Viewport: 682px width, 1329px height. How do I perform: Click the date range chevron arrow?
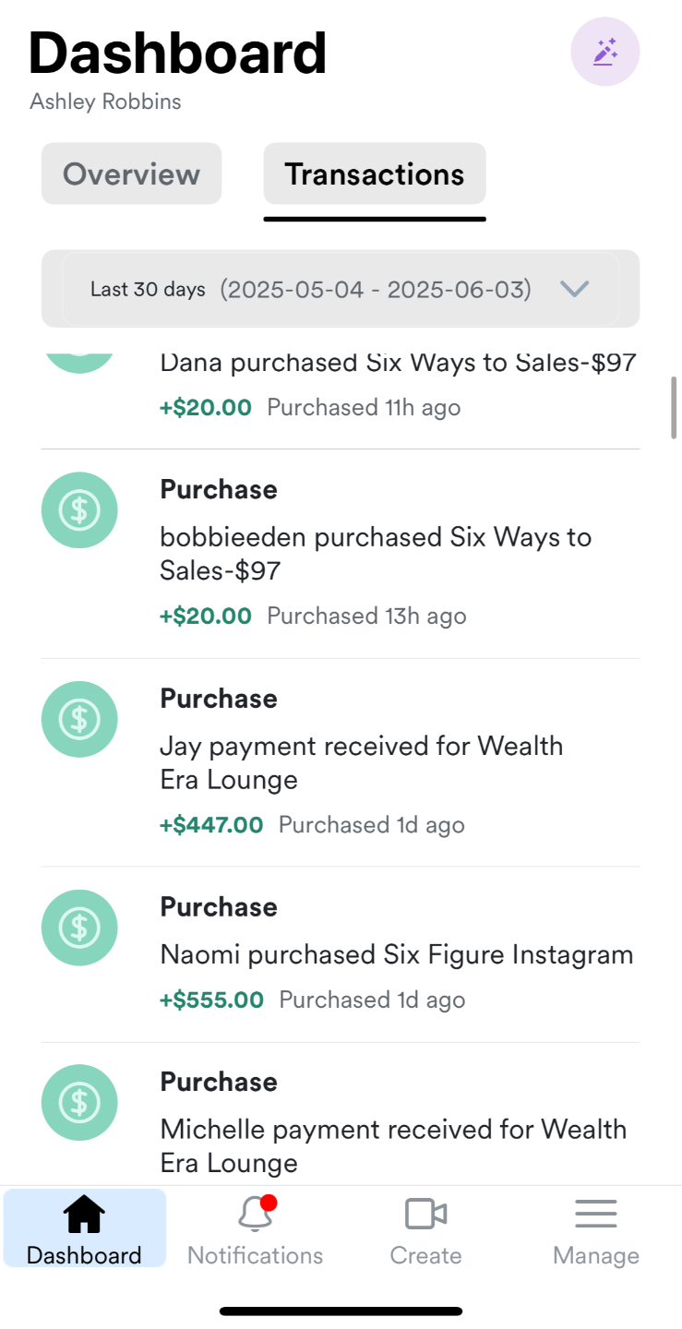(x=574, y=290)
